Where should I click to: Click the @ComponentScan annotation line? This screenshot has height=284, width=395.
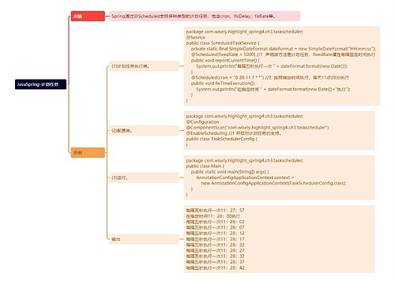(x=258, y=128)
